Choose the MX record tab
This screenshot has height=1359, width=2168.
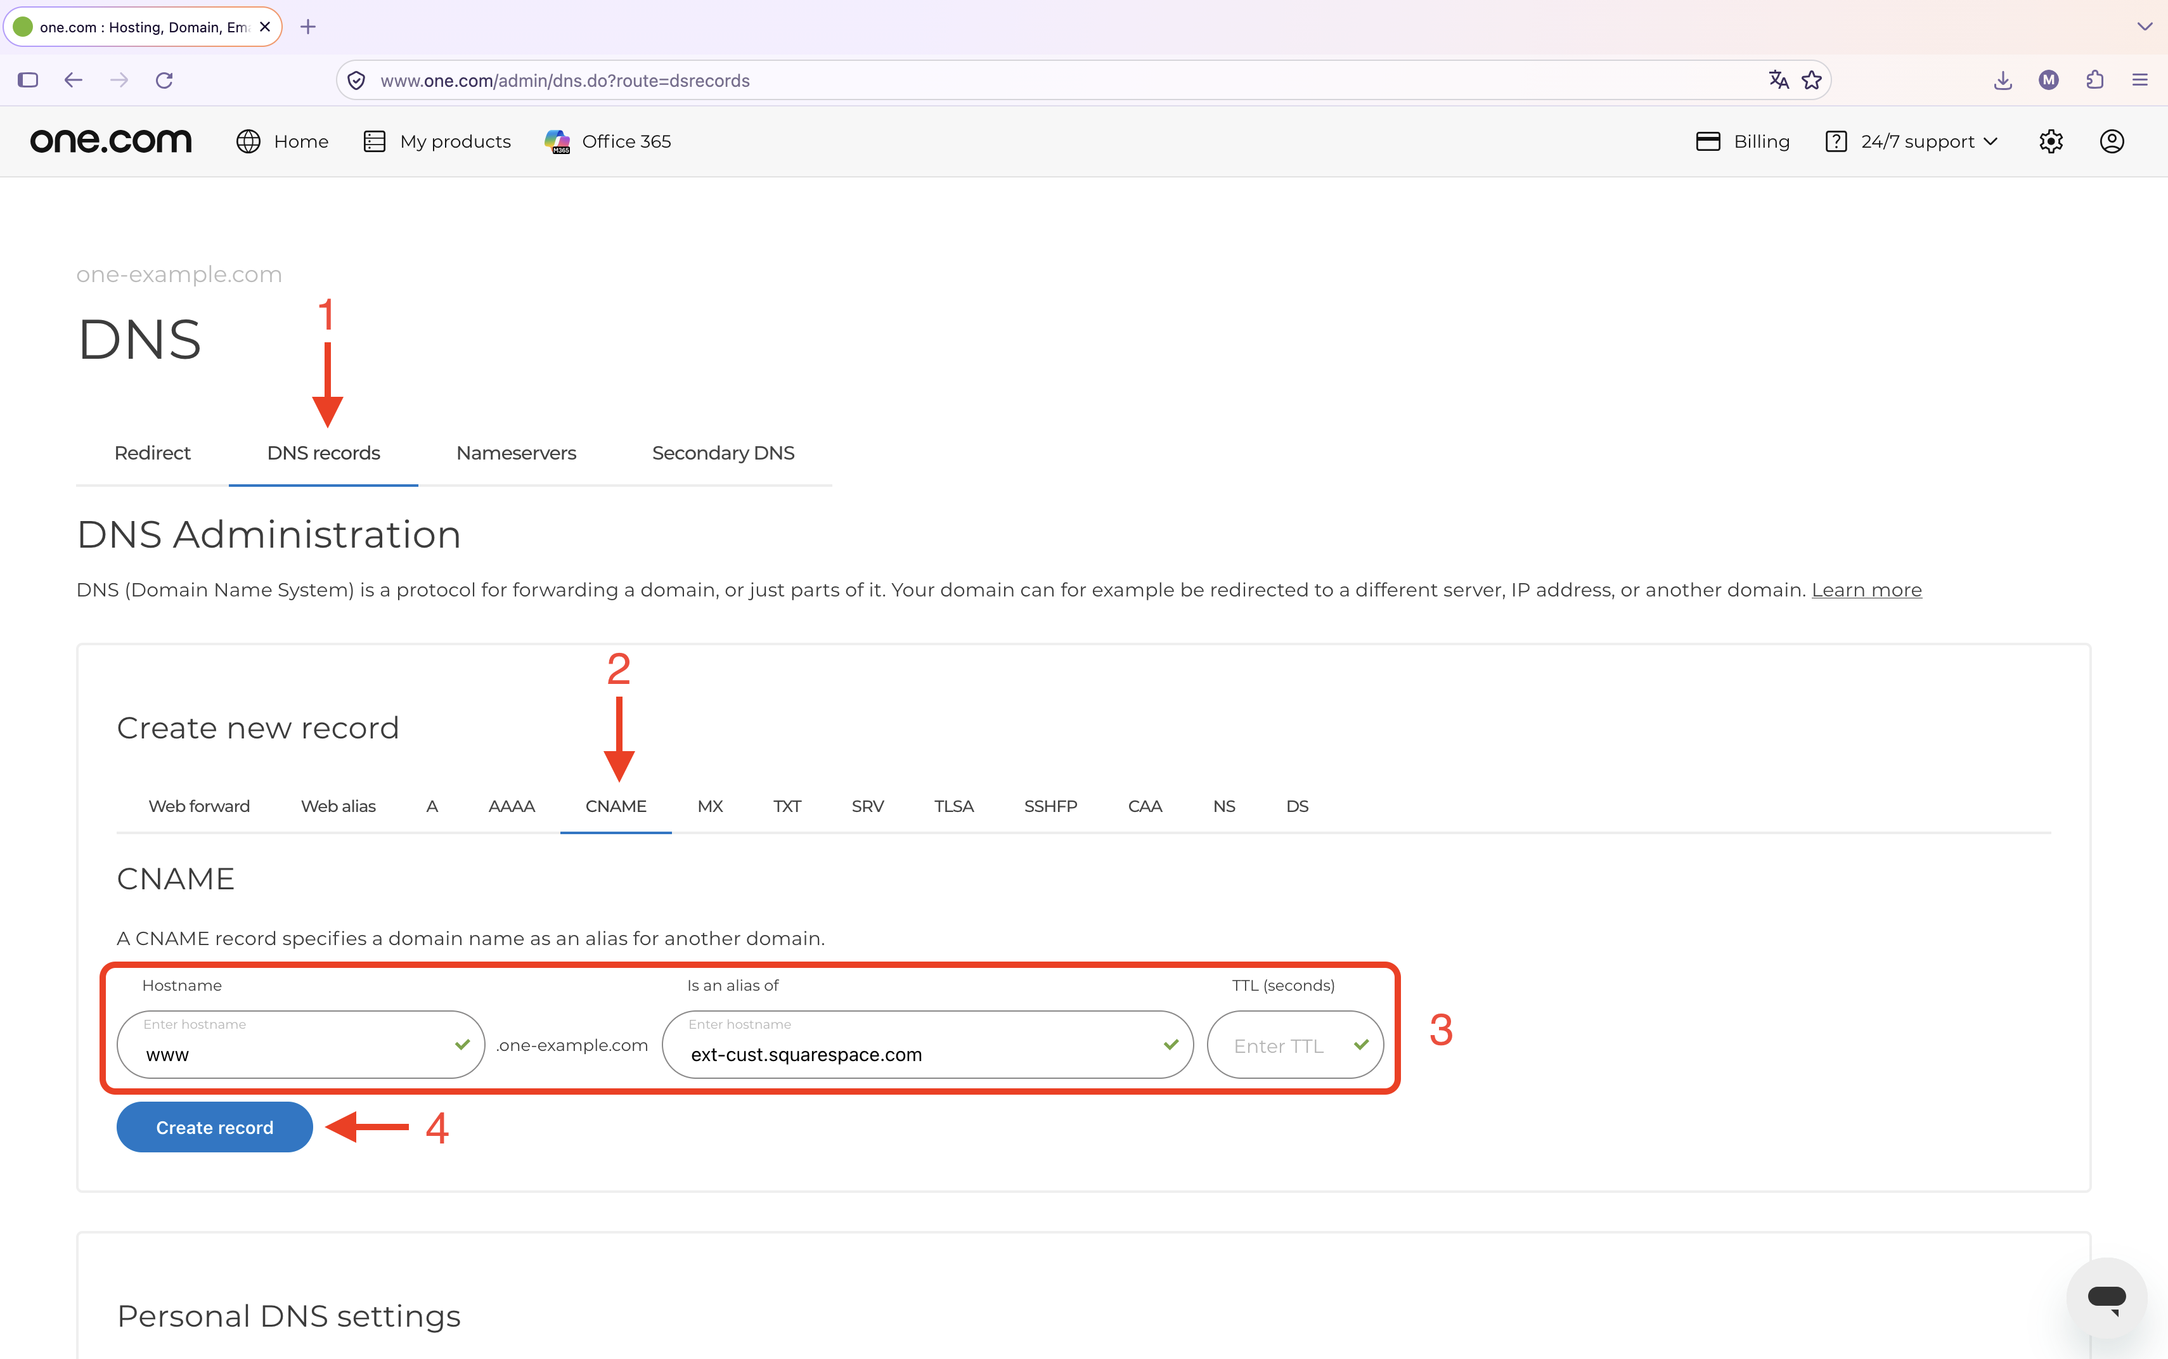710,806
